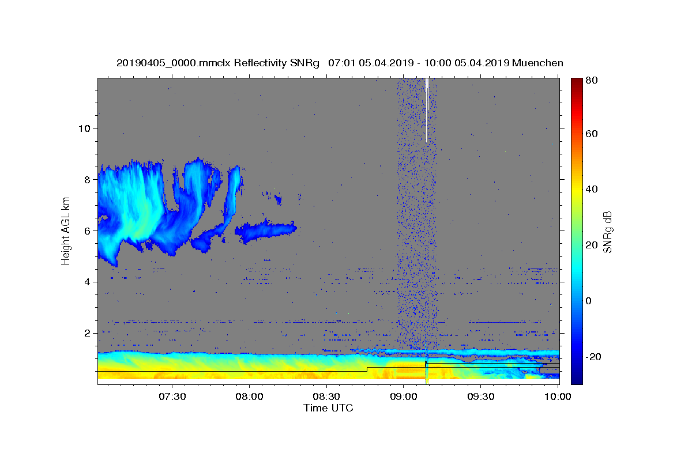
Task: Click the 'SNRg dB' colorbar label
Action: tap(607, 232)
